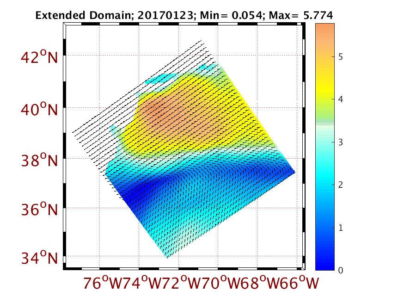
Task: Click the 66°W longitude label
Action: point(300,283)
